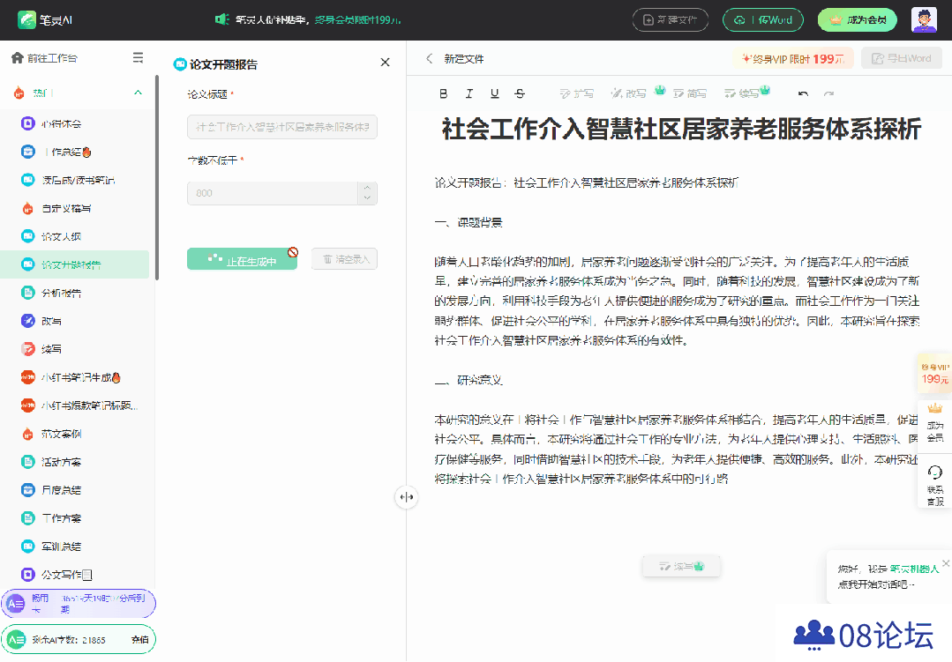The width and height of the screenshot is (952, 662).
Task: Click the panel resize splitter handle
Action: [406, 497]
